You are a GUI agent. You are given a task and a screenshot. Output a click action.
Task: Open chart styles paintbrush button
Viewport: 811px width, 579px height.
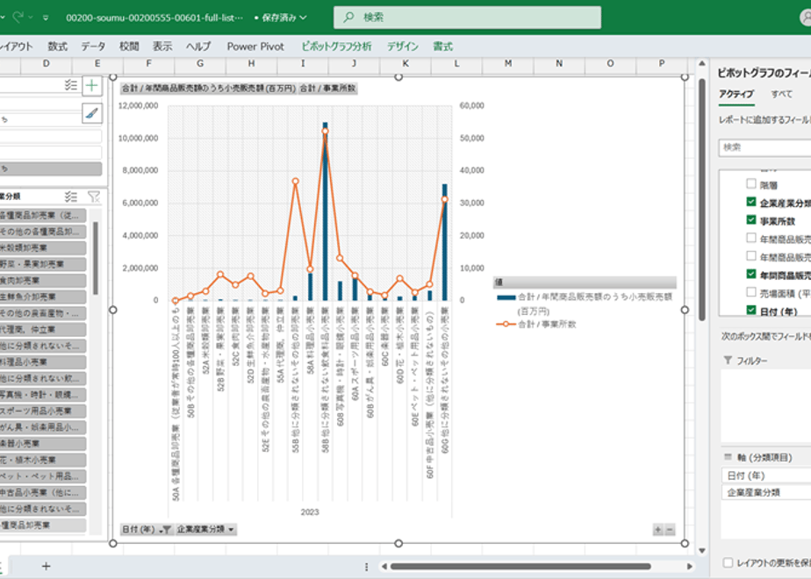click(92, 112)
